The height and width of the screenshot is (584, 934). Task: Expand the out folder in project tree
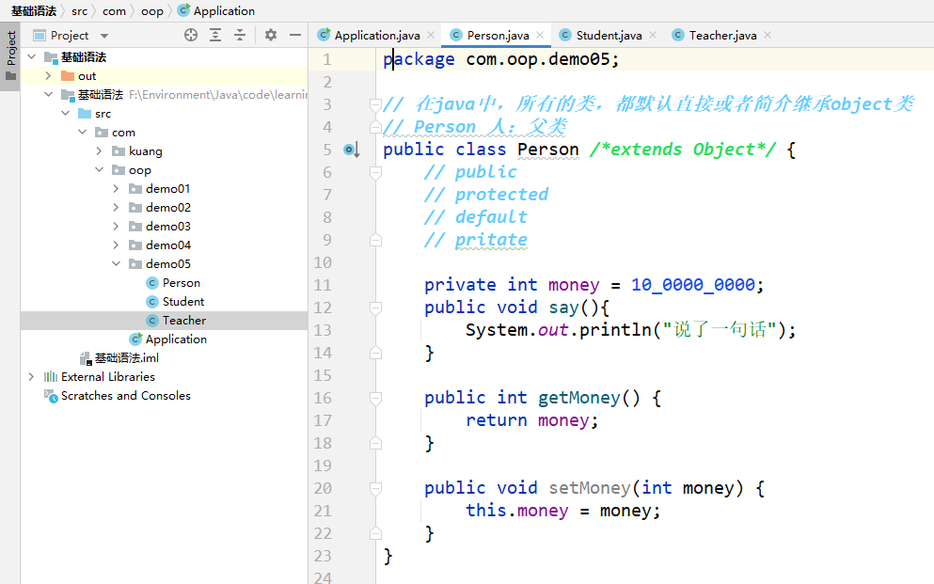coord(48,75)
